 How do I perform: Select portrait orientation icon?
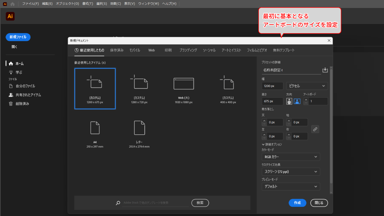pyautogui.click(x=289, y=101)
